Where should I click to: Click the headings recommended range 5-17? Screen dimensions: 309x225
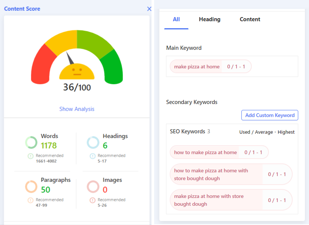pyautogui.click(x=102, y=161)
